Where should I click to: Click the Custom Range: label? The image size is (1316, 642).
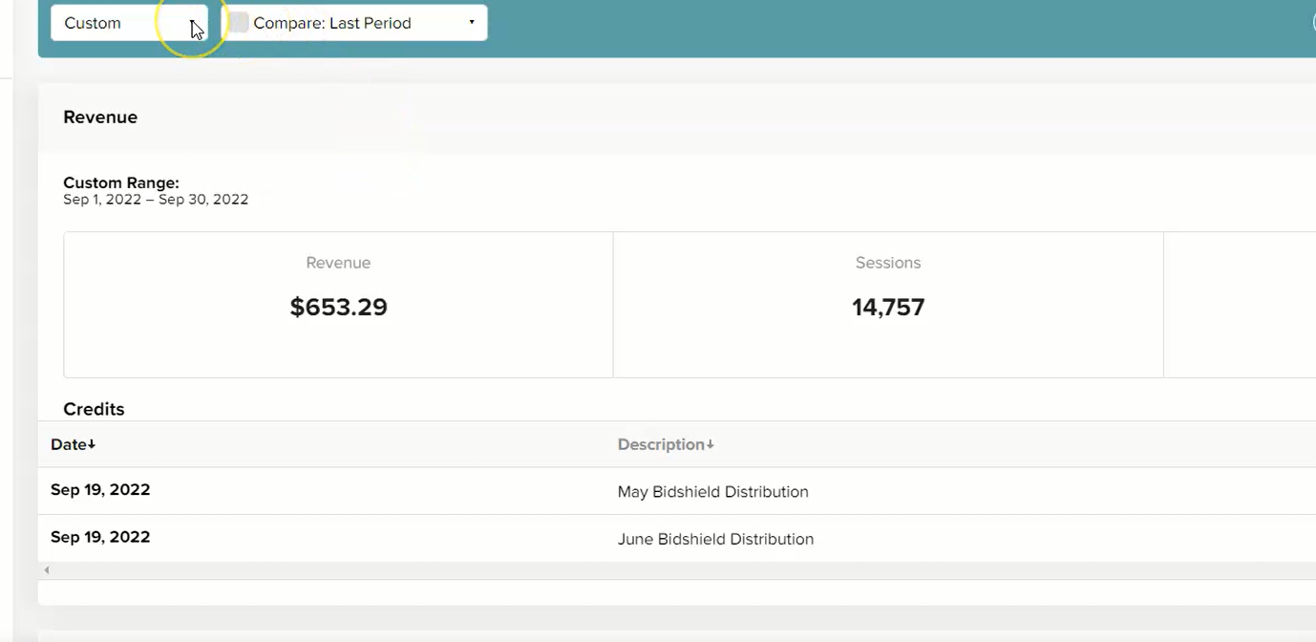click(121, 182)
